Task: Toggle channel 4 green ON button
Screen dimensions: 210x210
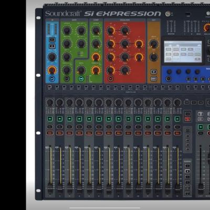Action: click(79, 119)
